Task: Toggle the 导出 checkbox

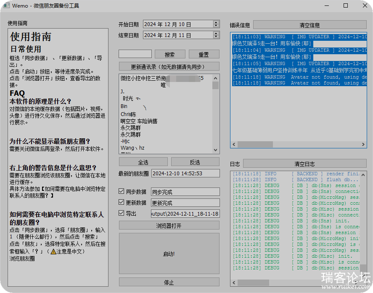Action: click(122, 213)
